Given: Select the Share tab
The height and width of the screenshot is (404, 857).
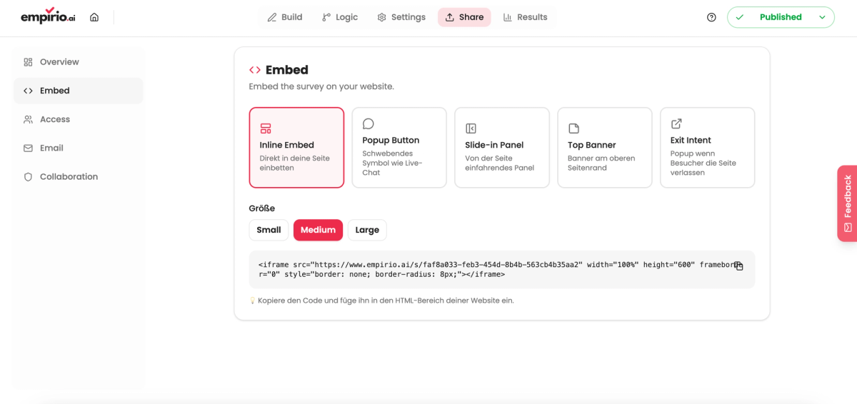Looking at the screenshot, I should tap(464, 17).
